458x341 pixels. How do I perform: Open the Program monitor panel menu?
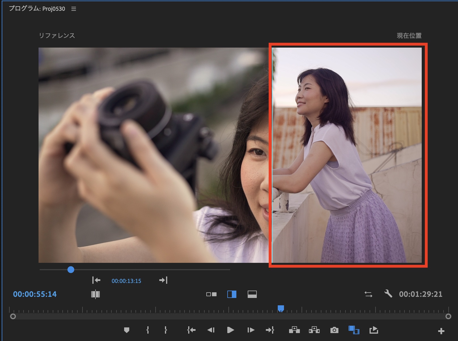74,9
